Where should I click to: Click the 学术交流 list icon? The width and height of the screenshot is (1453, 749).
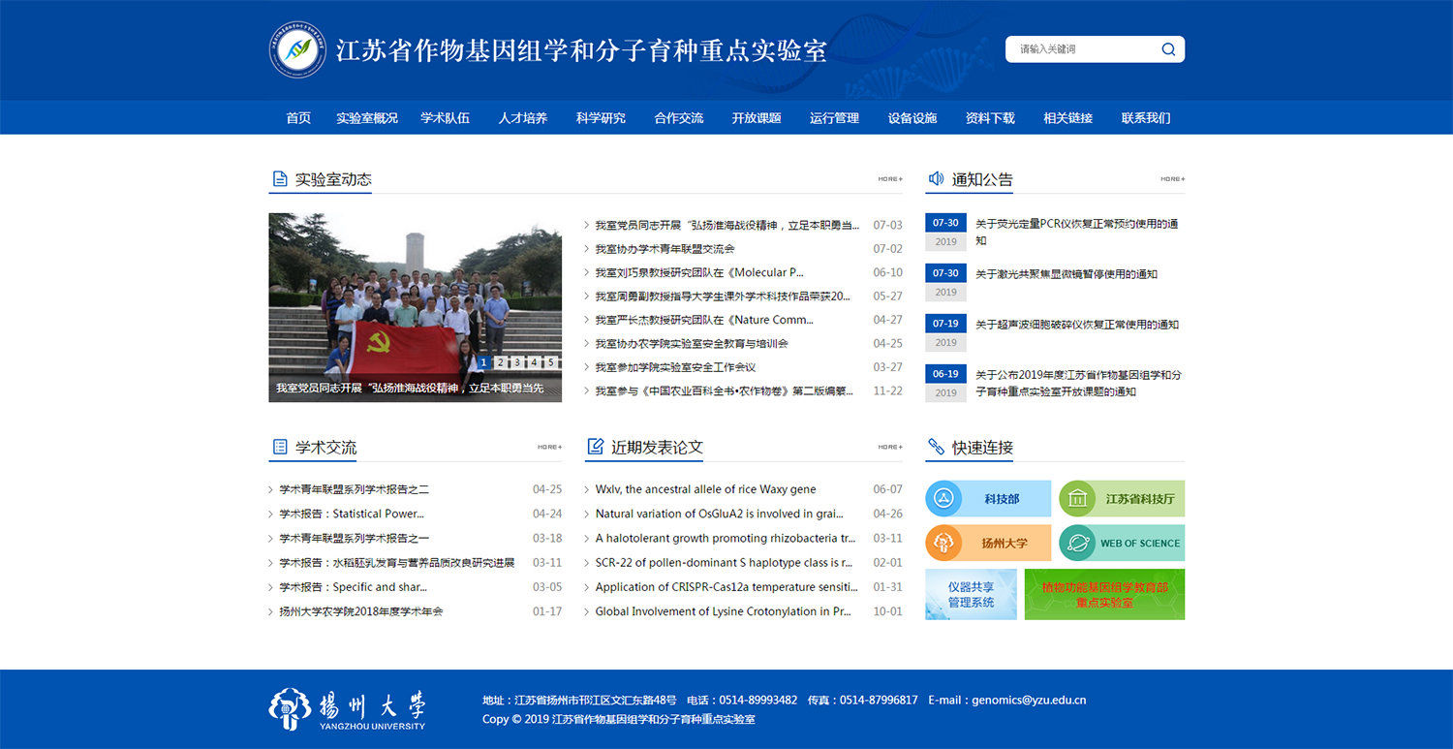pos(280,447)
